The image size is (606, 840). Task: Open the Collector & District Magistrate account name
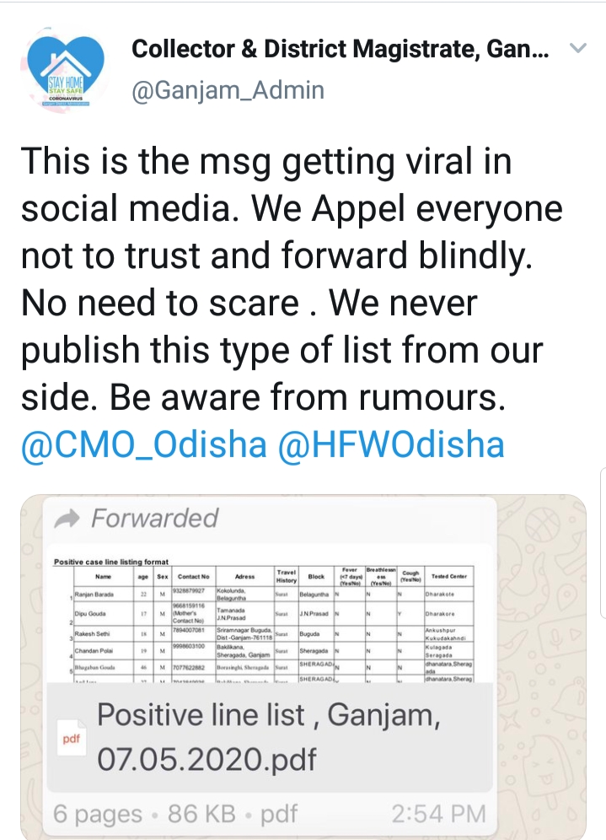coord(341,51)
